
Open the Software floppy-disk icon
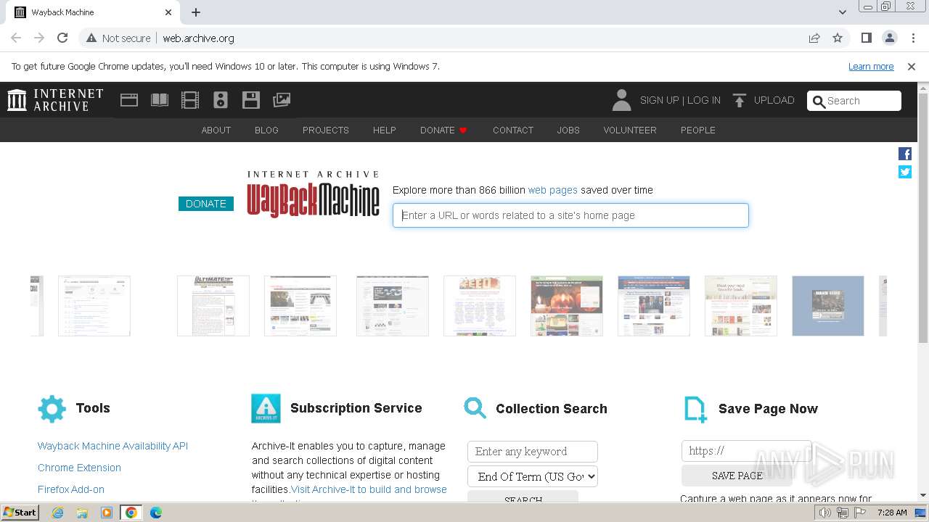(251, 100)
